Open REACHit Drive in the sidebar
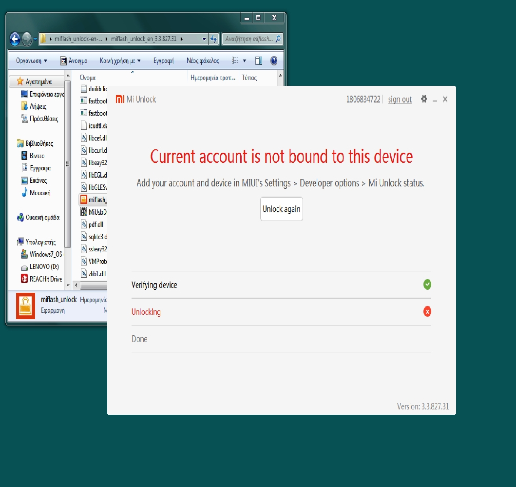The image size is (516, 487). pos(41,279)
